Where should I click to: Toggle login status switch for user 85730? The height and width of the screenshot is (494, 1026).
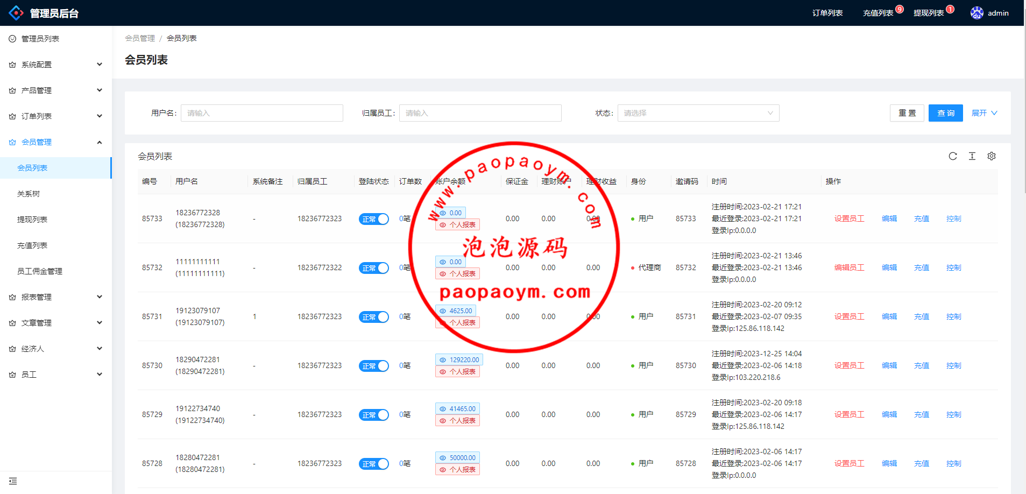[373, 366]
